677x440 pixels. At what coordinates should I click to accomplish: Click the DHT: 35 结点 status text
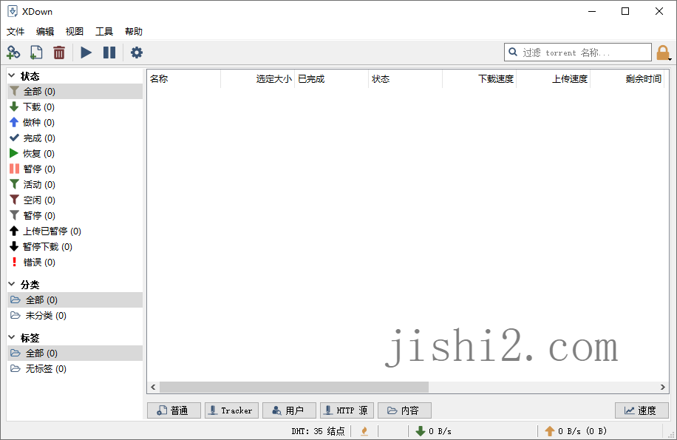[318, 431]
